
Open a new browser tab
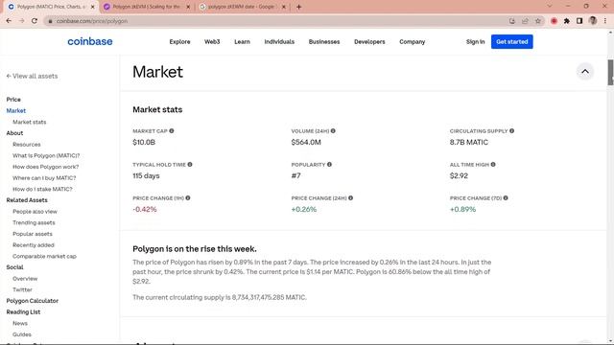coord(298,7)
